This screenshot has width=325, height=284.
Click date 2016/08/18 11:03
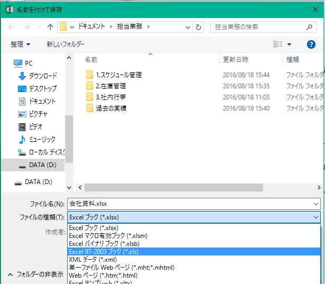coord(246,97)
